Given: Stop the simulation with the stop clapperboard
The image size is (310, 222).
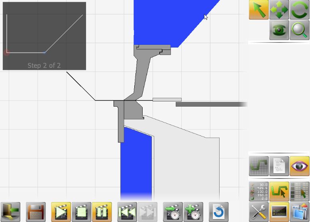Looking at the screenshot, I should (x=81, y=212).
